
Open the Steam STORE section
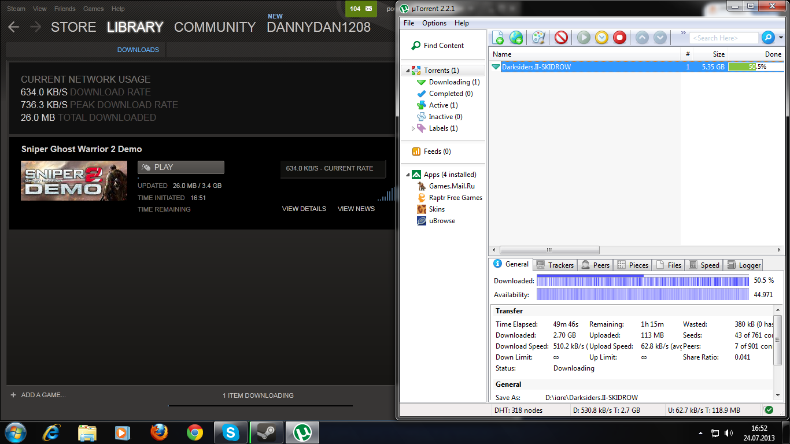(73, 27)
